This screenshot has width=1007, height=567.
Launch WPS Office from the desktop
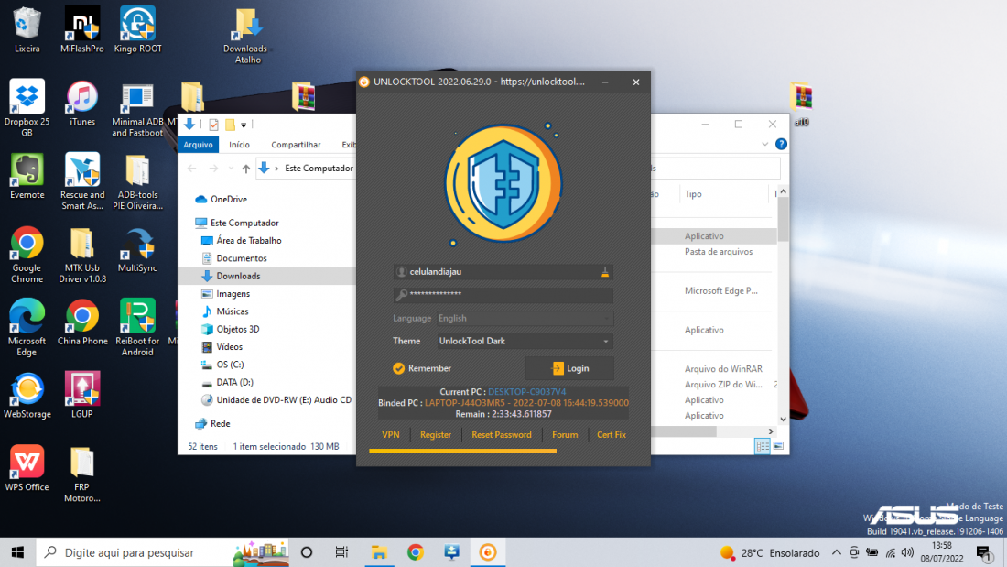click(27, 468)
